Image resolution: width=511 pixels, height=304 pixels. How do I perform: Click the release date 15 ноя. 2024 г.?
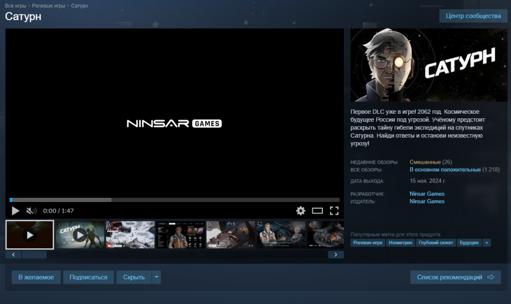point(428,181)
